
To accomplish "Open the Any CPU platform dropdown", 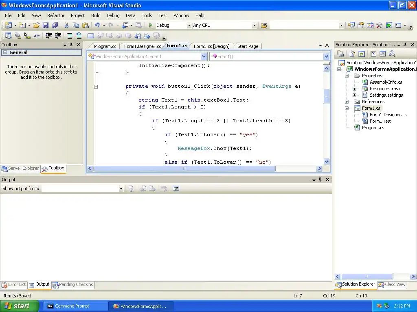I will click(x=254, y=26).
